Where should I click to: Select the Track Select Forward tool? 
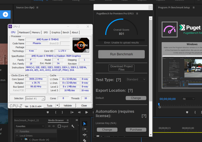[84, 129]
